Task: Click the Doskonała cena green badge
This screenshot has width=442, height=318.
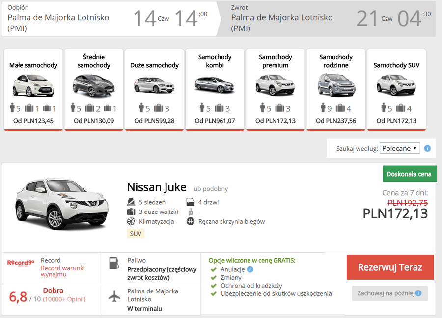Action: tap(409, 174)
